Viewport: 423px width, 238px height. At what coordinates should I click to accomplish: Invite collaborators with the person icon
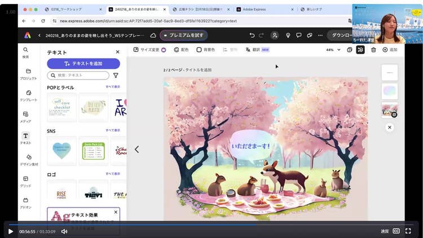[x=275, y=36]
